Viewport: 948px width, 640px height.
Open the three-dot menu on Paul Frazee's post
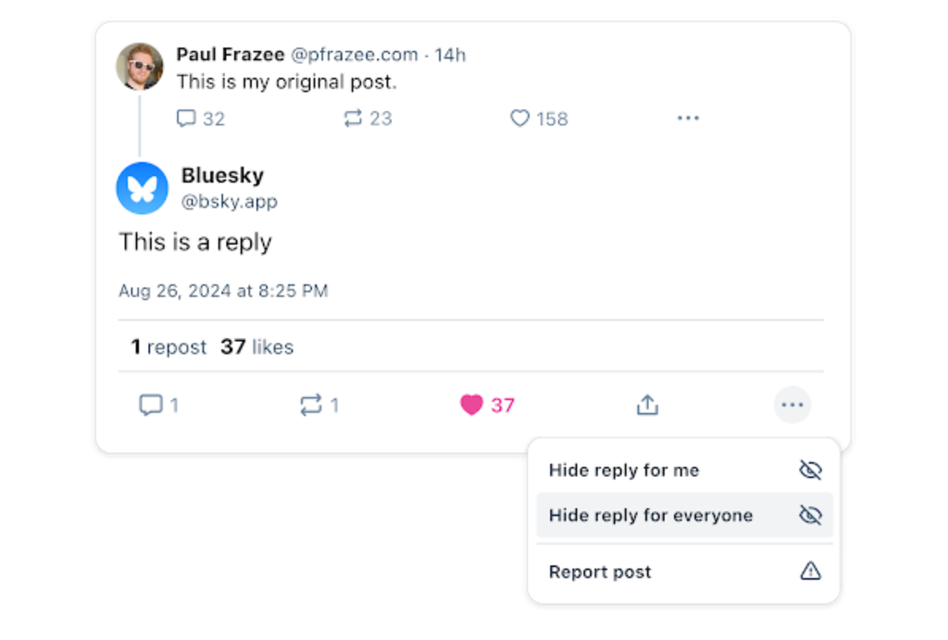(x=688, y=118)
